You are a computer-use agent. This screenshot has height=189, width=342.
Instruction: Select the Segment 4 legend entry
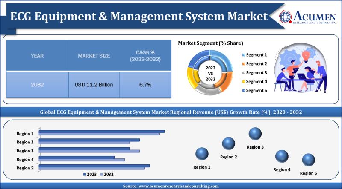point(254,81)
